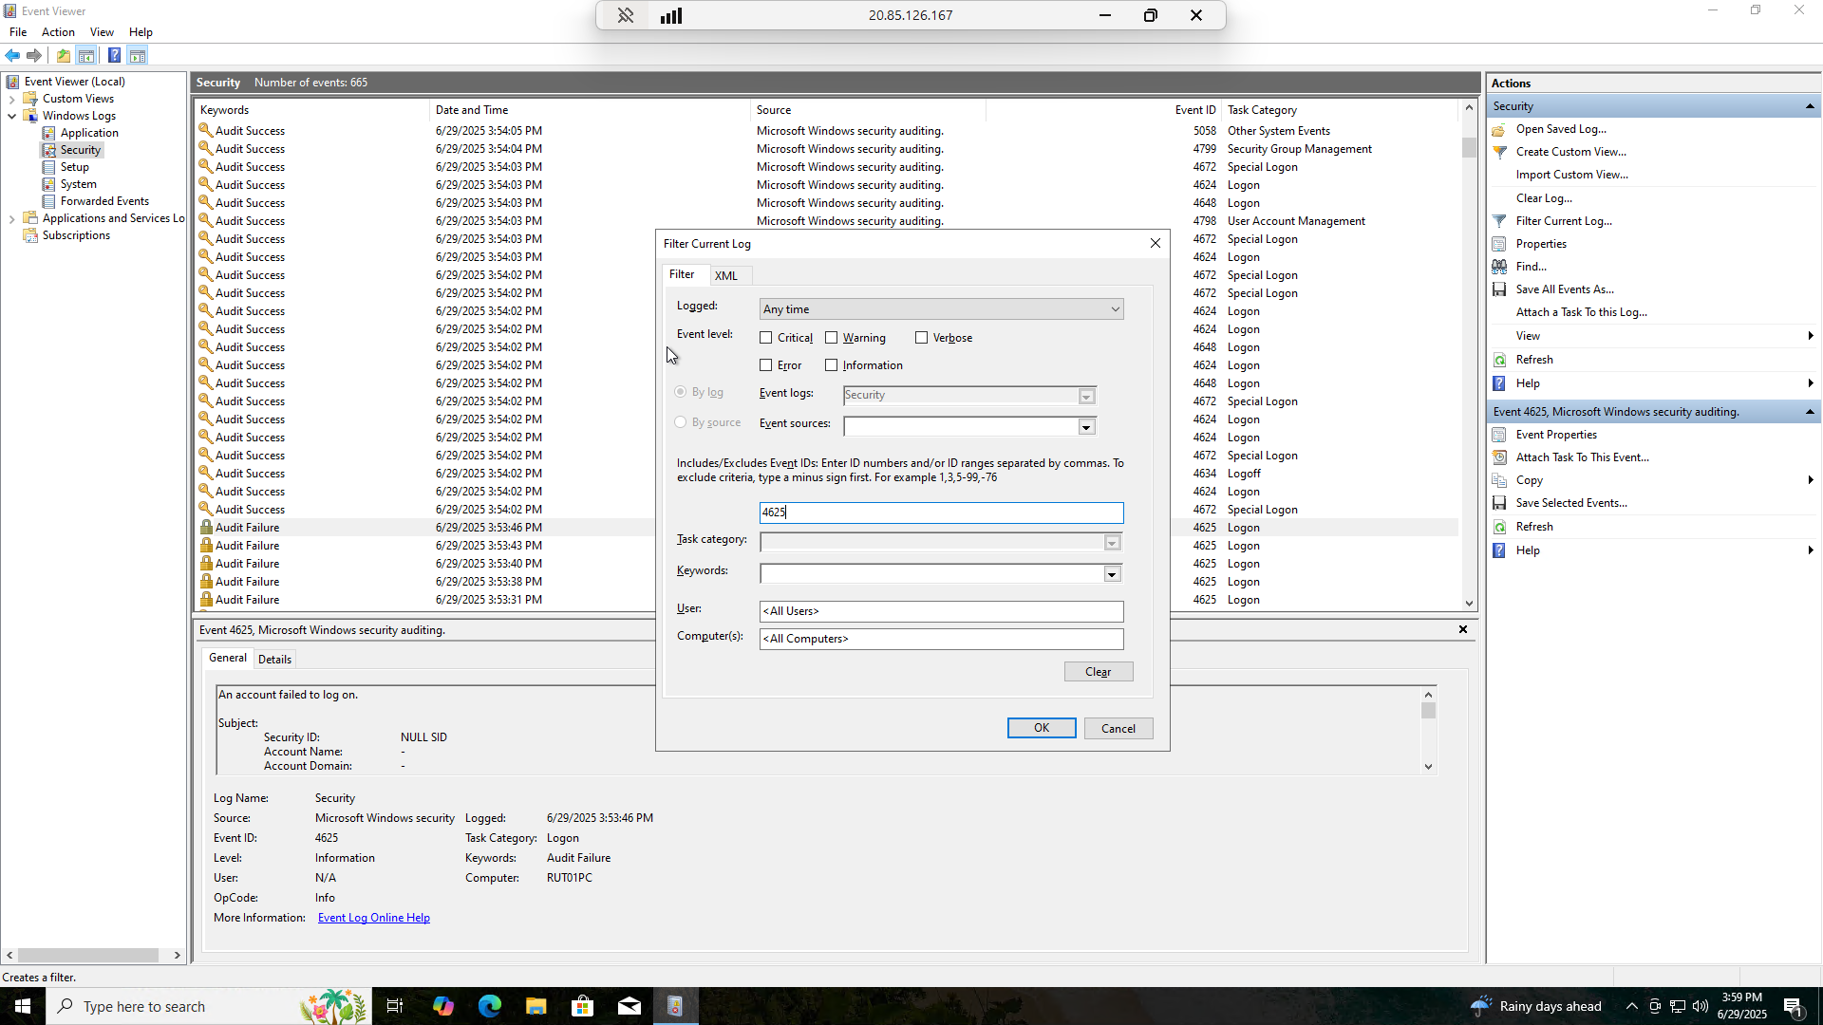The height and width of the screenshot is (1025, 1823).
Task: Collapse Windows Logs tree node
Action: click(11, 116)
